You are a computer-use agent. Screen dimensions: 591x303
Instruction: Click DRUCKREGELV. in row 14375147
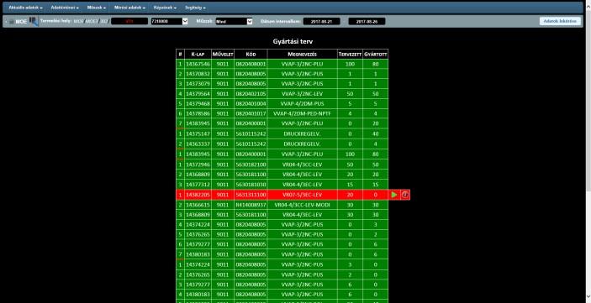tap(303, 133)
